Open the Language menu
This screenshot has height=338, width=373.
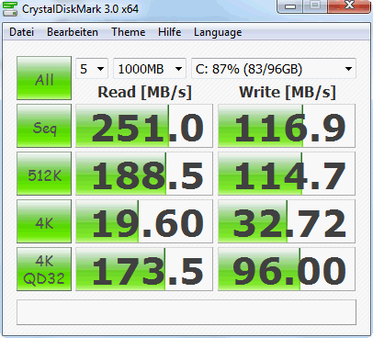218,32
